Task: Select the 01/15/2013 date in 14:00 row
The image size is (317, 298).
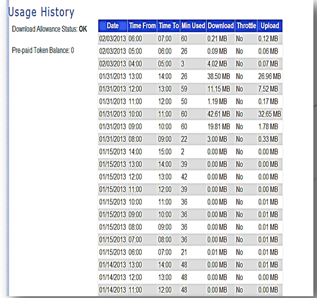Action: [x=113, y=152]
